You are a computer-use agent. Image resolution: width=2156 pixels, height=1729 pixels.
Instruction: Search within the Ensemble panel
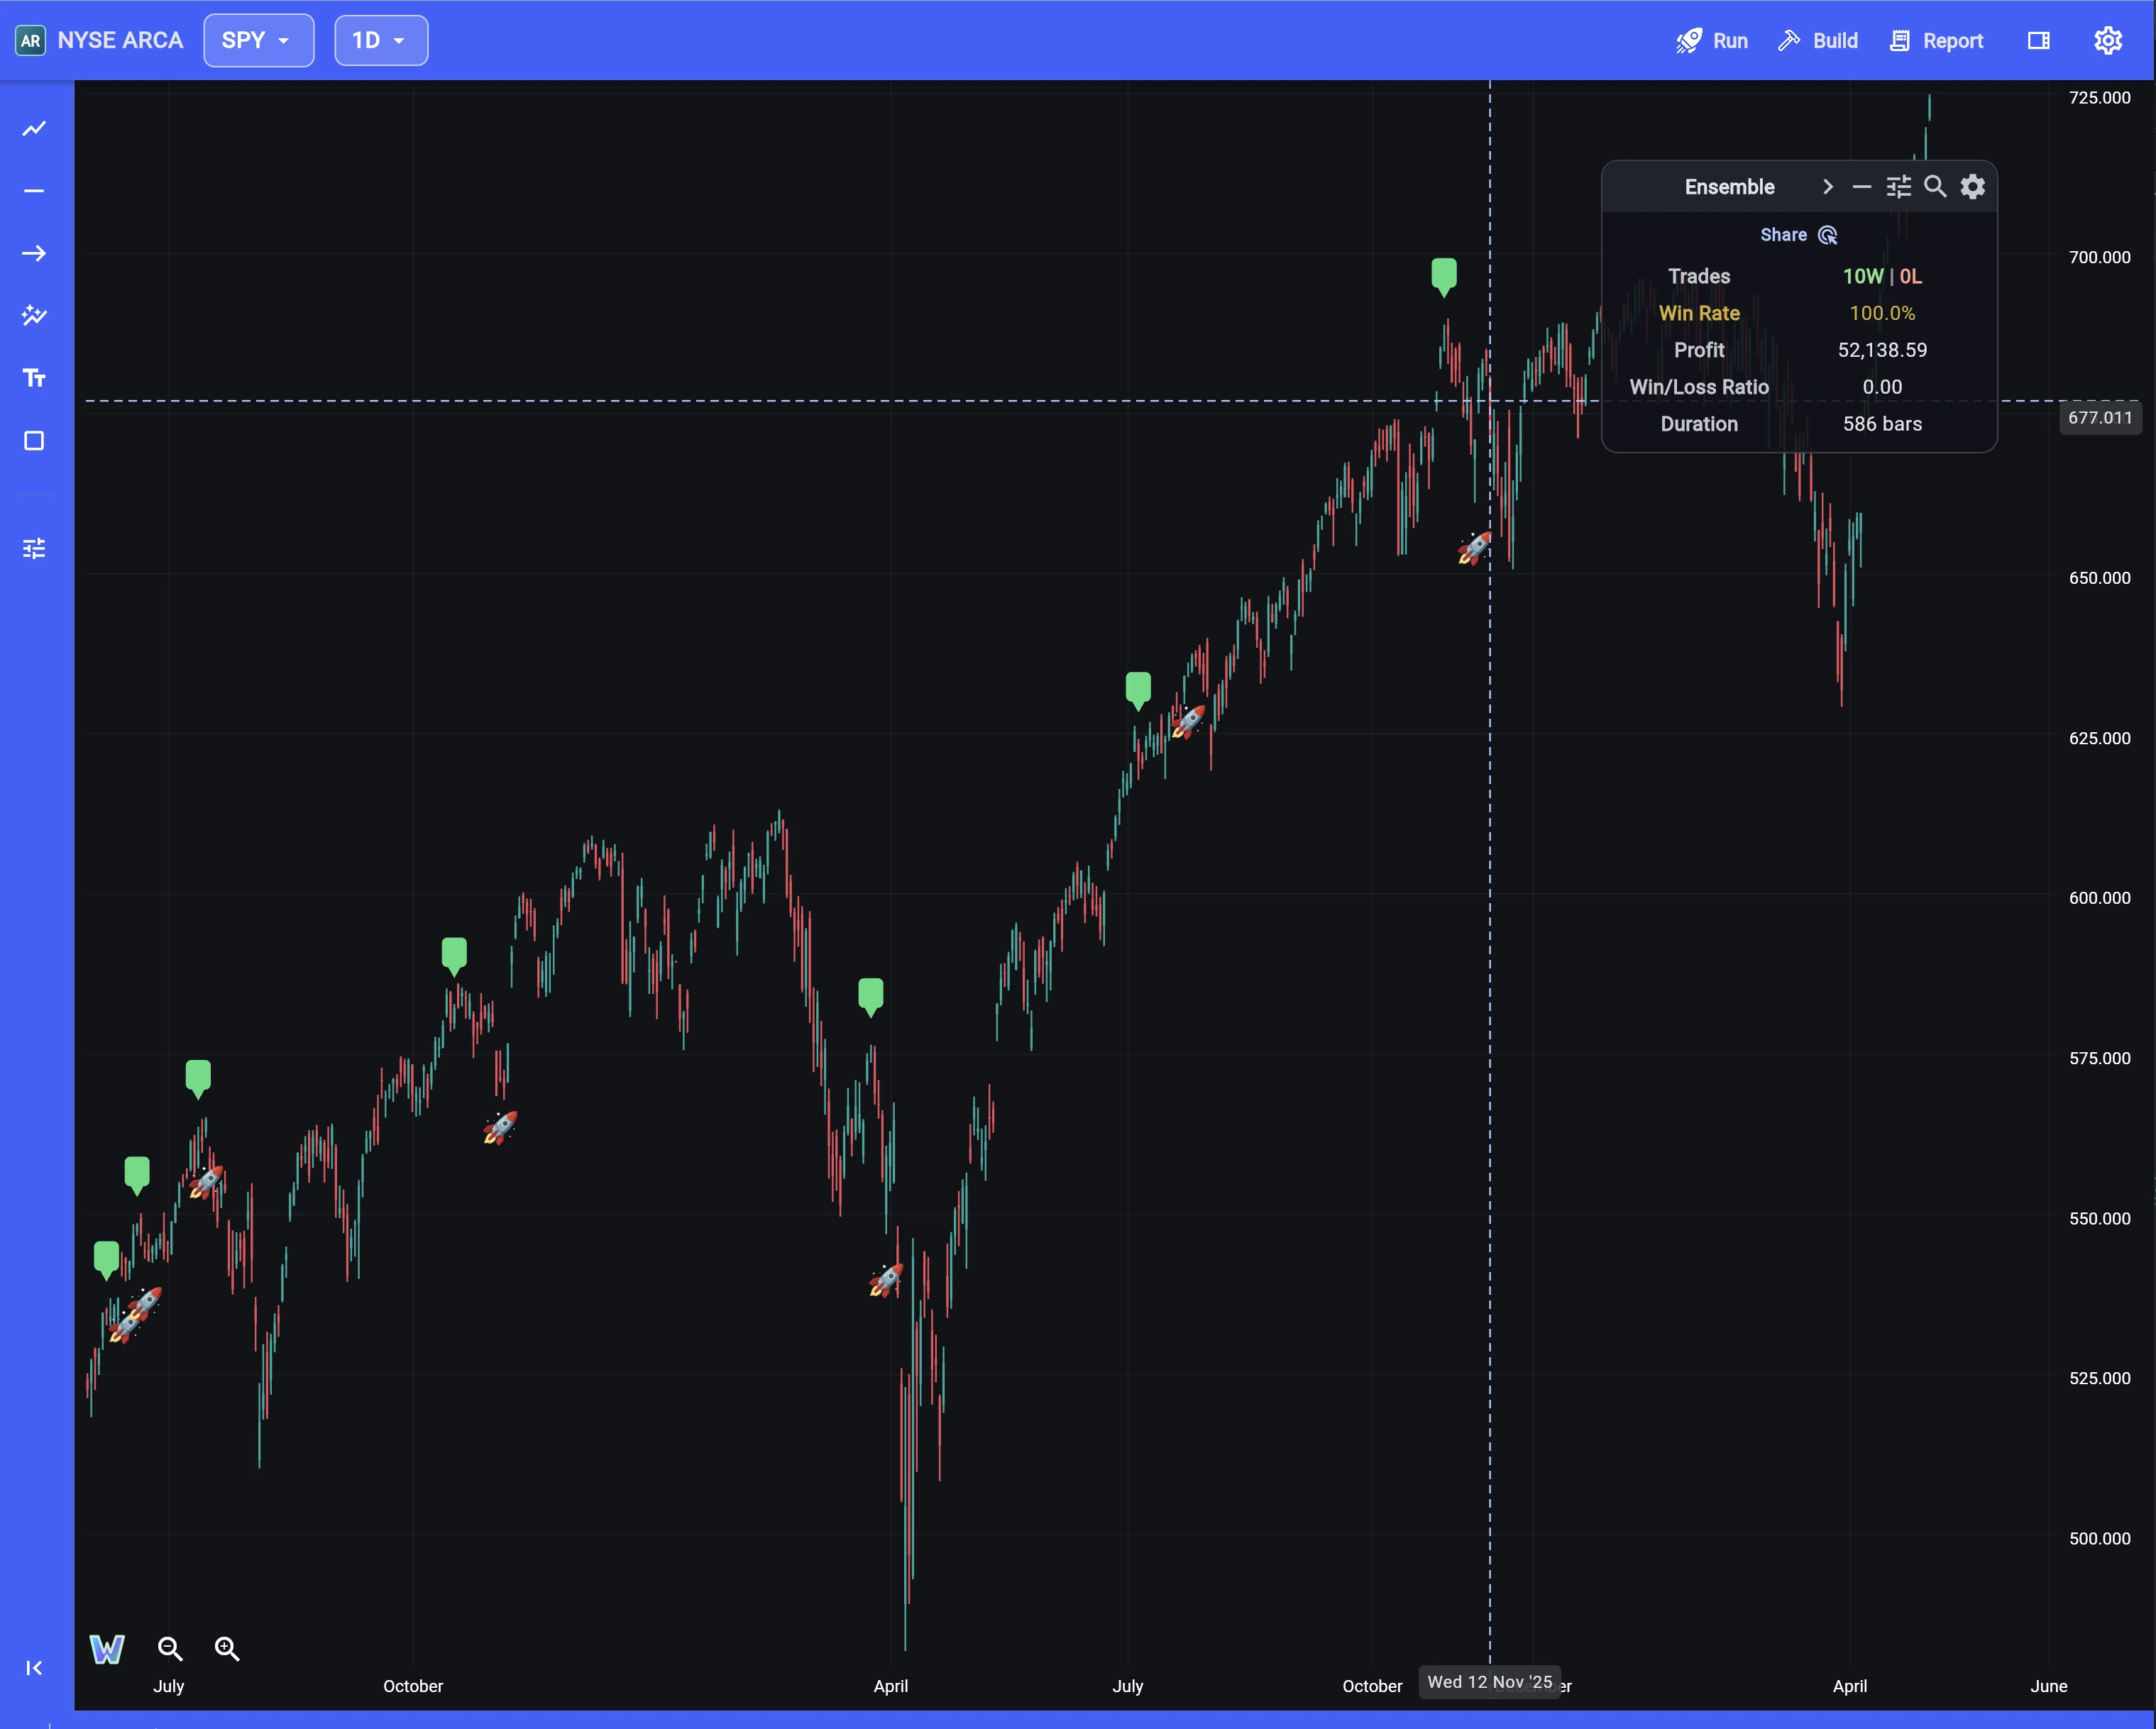pos(1936,187)
